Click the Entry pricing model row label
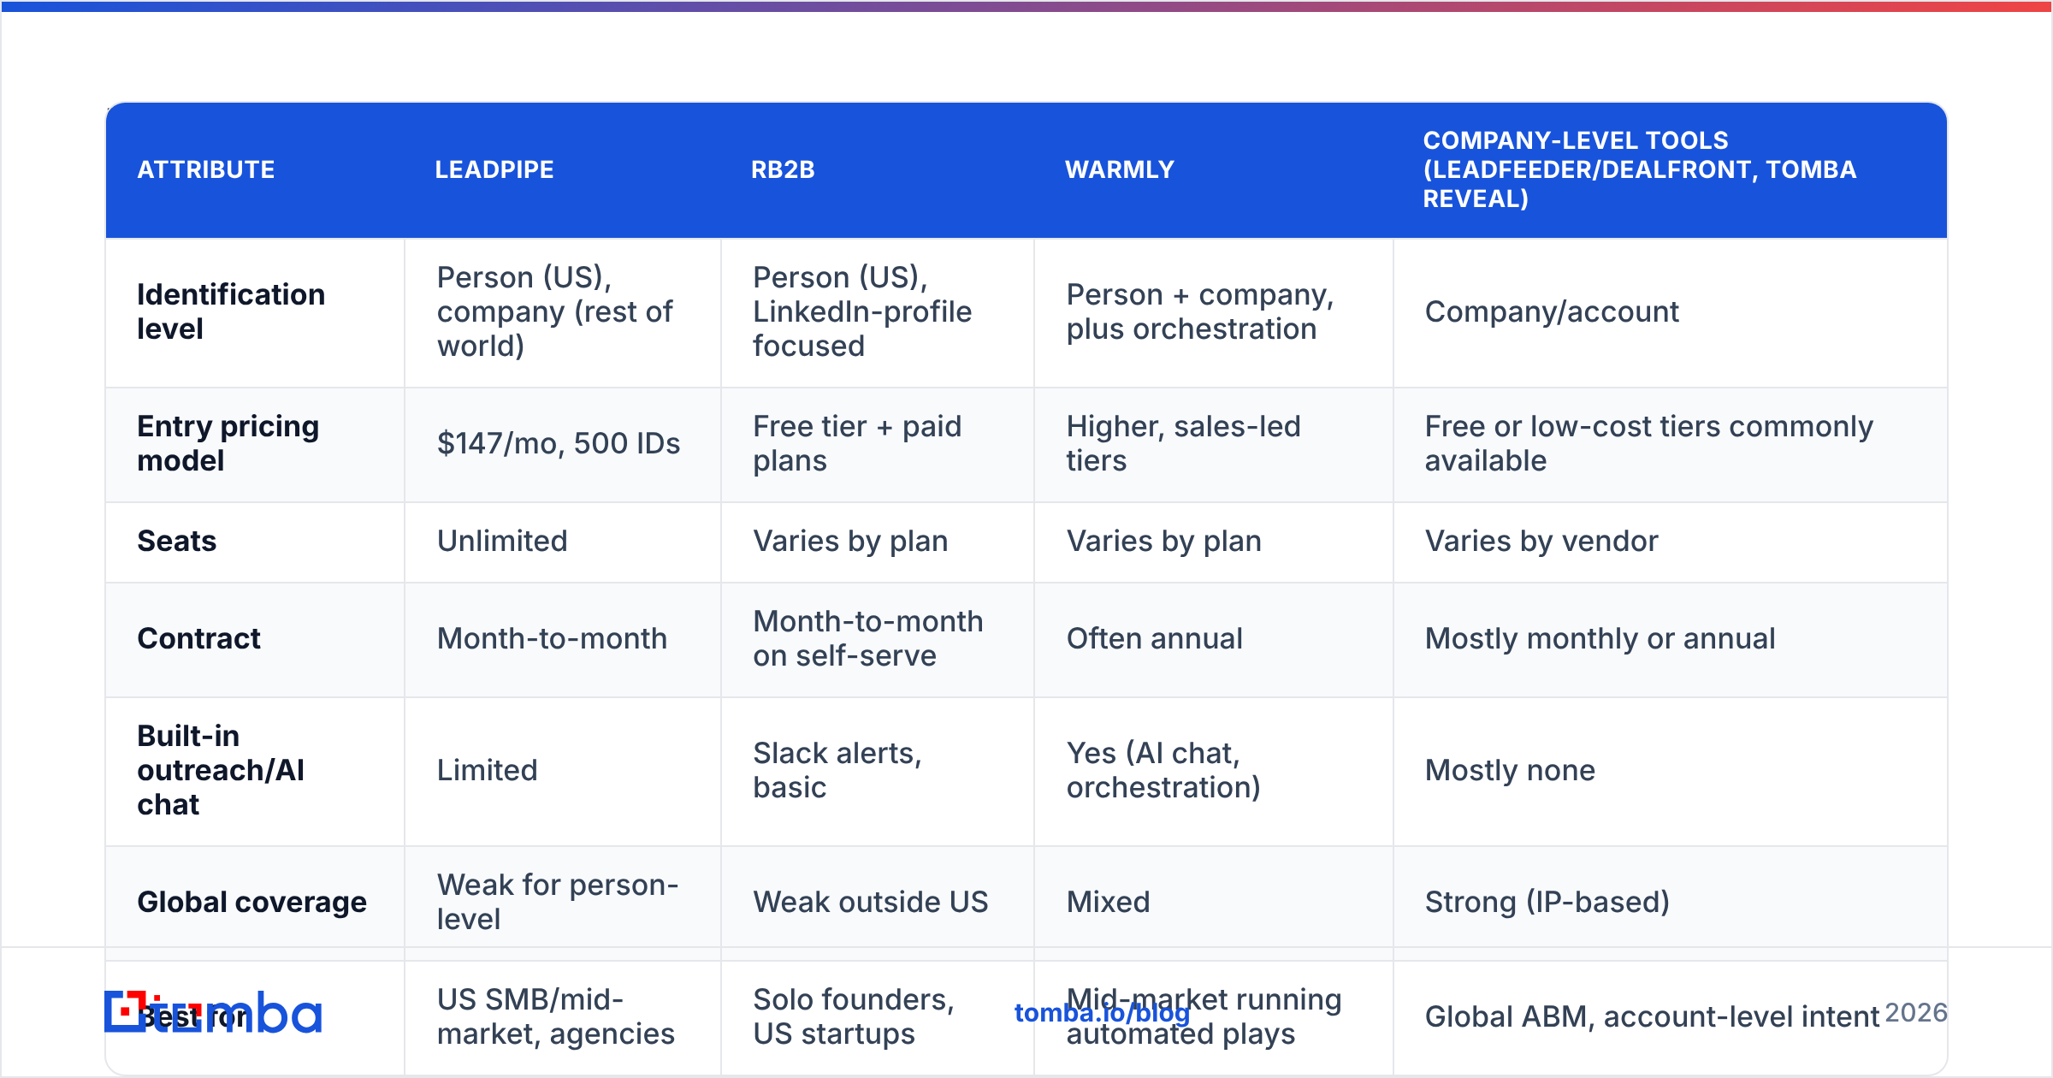 pyautogui.click(x=228, y=443)
